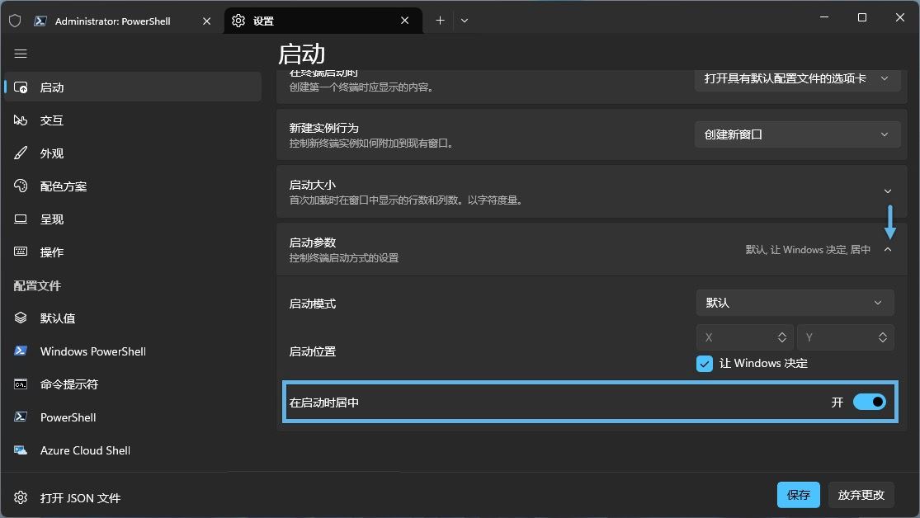920x518 pixels.
Task: Open the 交互 (Interaction) settings page
Action: [51, 120]
